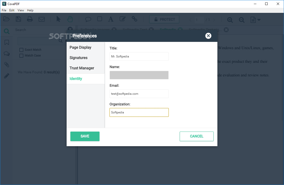This screenshot has width=284, height=185.
Task: Select the rectangle shape tool
Action: (100, 19)
